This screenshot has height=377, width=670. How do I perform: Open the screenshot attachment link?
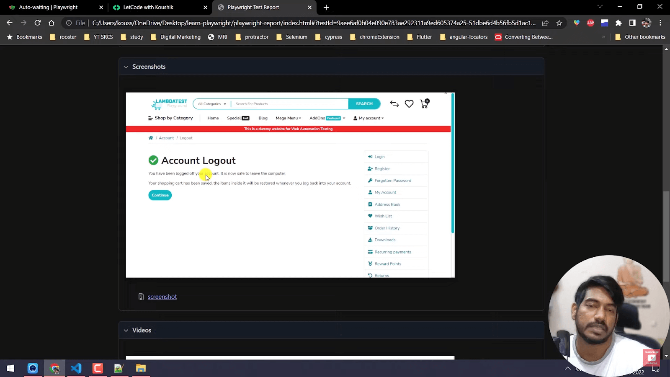pyautogui.click(x=162, y=297)
